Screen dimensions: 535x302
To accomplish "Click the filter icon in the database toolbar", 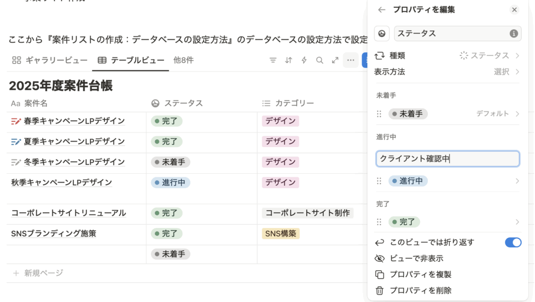I will [273, 61].
